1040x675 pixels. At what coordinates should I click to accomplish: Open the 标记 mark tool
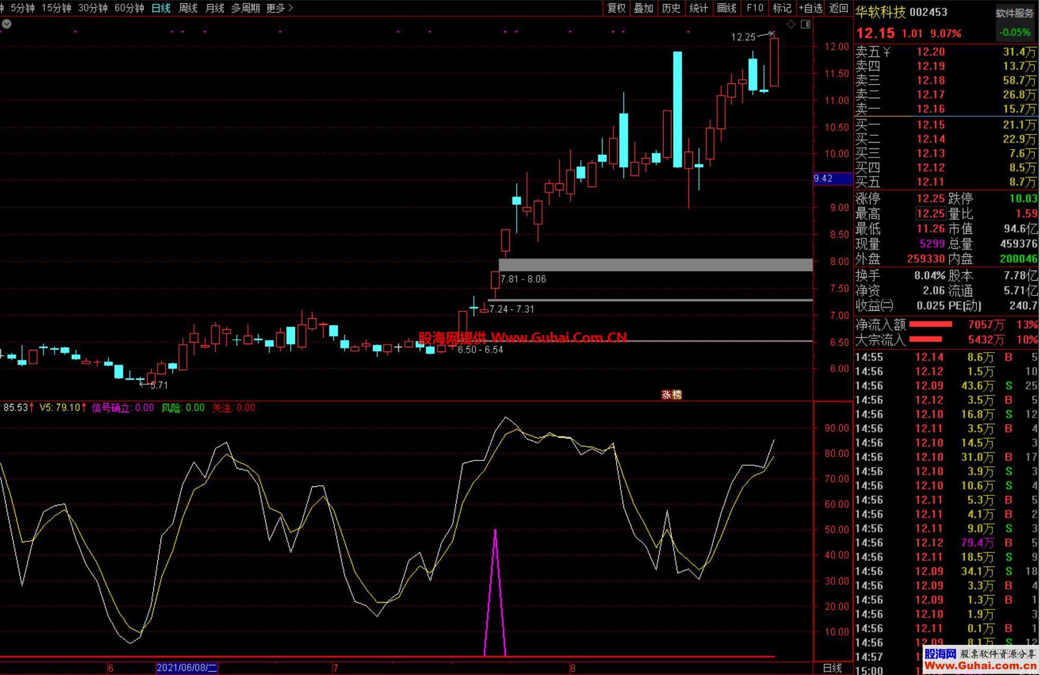(x=782, y=8)
